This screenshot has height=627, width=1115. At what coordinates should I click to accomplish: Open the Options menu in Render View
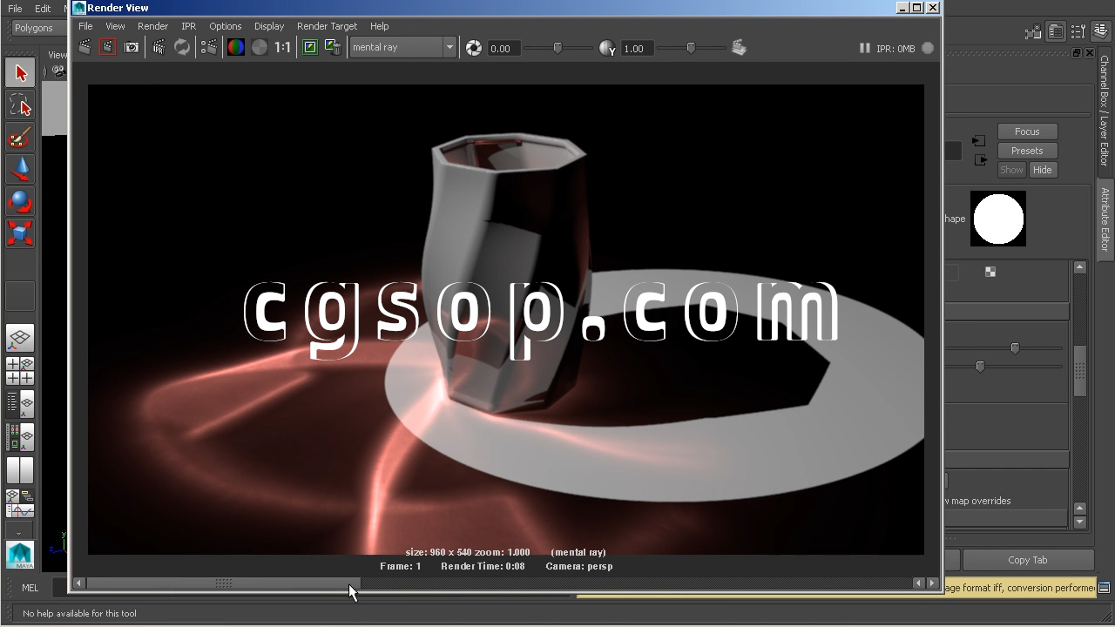point(225,26)
